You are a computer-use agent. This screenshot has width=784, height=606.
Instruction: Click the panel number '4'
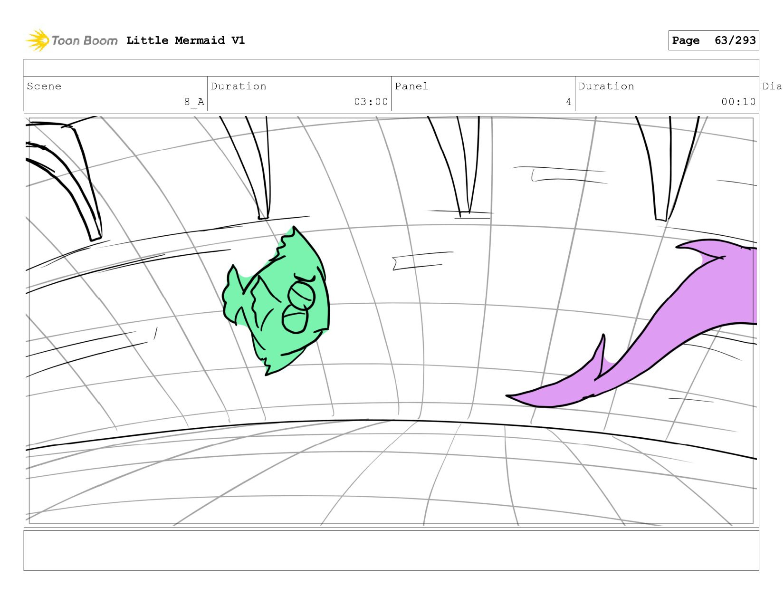(x=569, y=102)
